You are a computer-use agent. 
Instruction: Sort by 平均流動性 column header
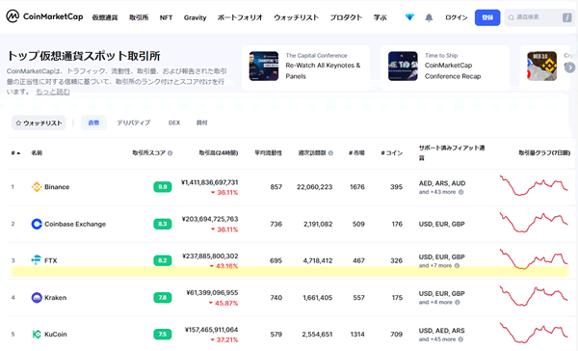click(x=268, y=152)
